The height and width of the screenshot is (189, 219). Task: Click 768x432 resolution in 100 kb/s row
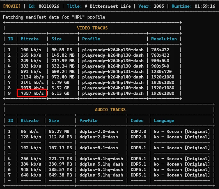pyautogui.click(x=160, y=50)
